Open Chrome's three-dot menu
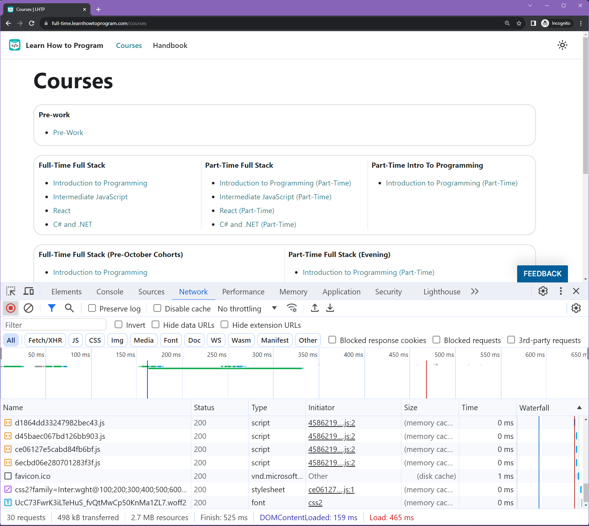Viewport: 589px width, 526px height. (x=581, y=23)
